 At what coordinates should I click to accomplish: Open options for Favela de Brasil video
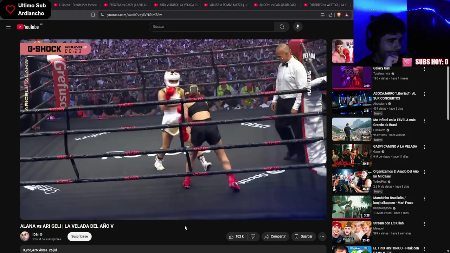(424, 121)
